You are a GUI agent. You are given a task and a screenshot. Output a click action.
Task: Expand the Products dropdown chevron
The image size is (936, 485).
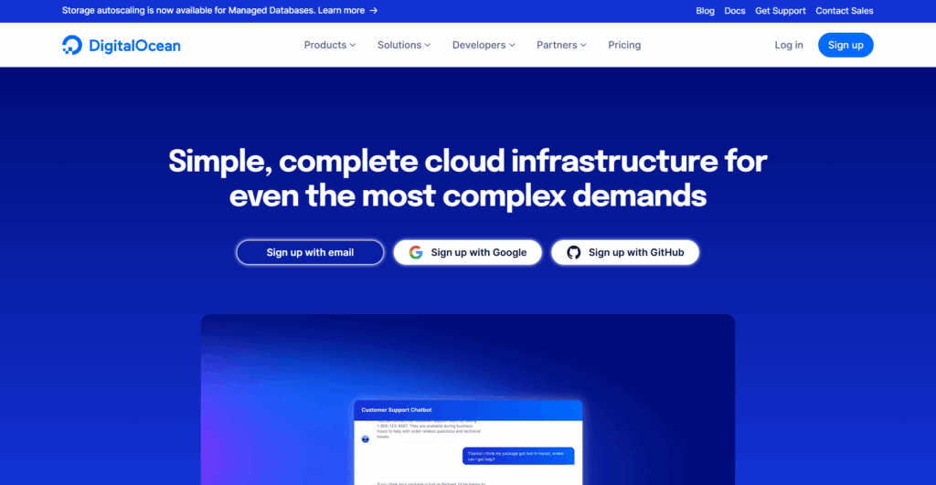[x=353, y=46]
